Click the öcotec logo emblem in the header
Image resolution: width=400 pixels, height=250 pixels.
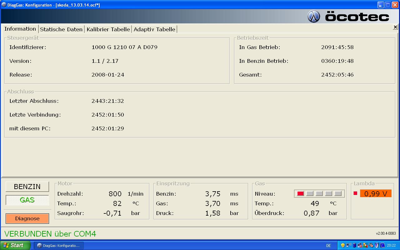[x=314, y=17]
